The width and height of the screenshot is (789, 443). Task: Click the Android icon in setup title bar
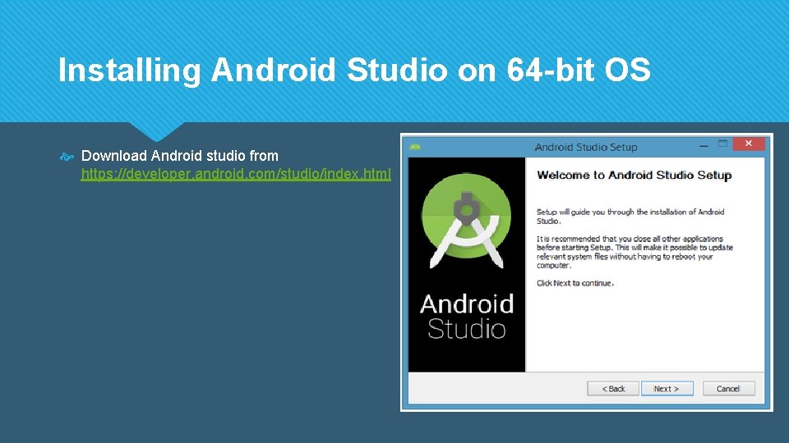415,147
